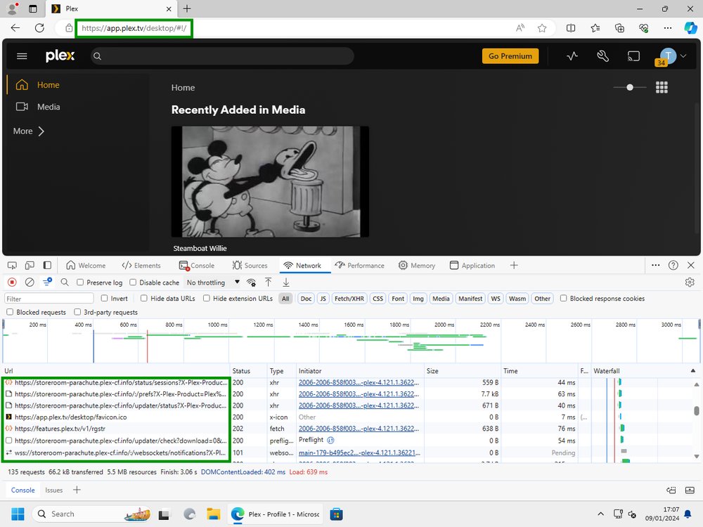This screenshot has width=703, height=527.
Task: Refresh the browser page
Action: [x=39, y=28]
